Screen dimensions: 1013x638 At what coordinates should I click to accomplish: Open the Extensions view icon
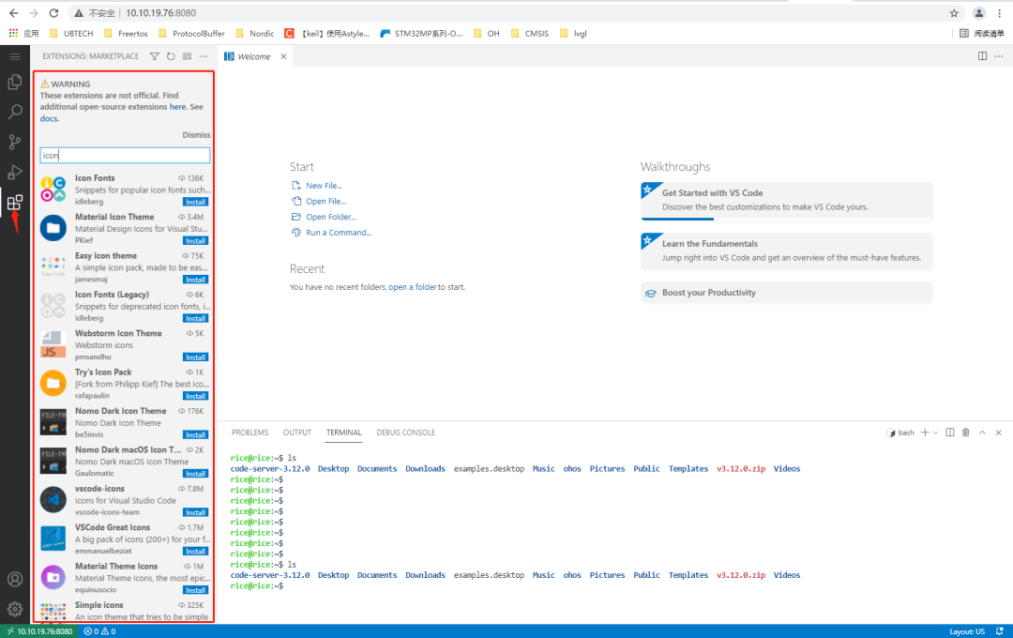pos(15,203)
